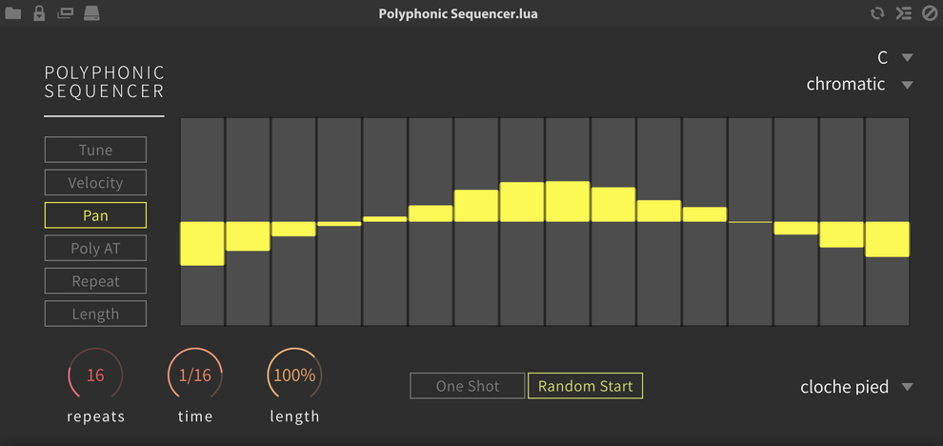This screenshot has width=943, height=446.
Task: Switch to the Tune tab
Action: (95, 150)
